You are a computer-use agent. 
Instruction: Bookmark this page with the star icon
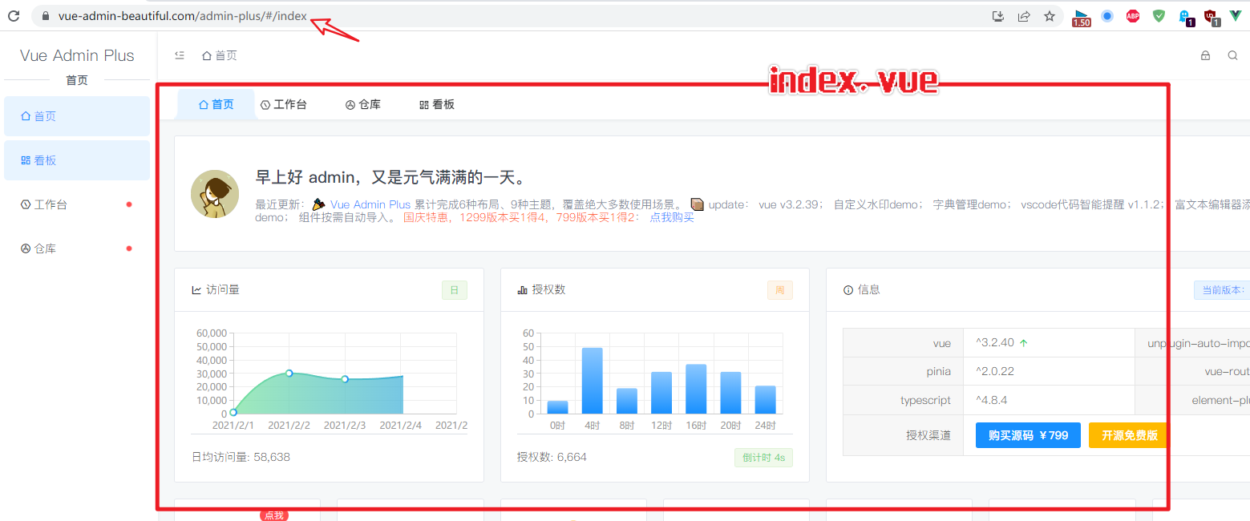[x=1050, y=16]
